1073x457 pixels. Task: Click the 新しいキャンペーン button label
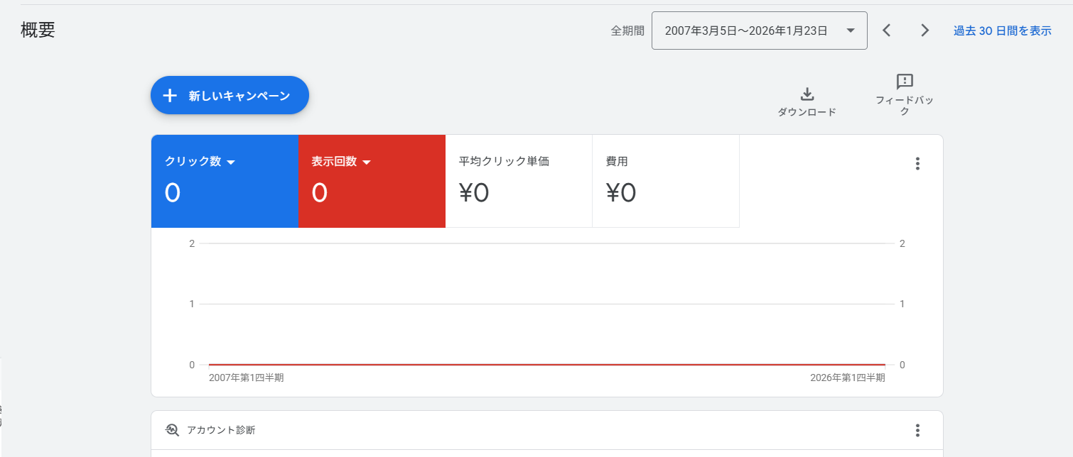(239, 96)
